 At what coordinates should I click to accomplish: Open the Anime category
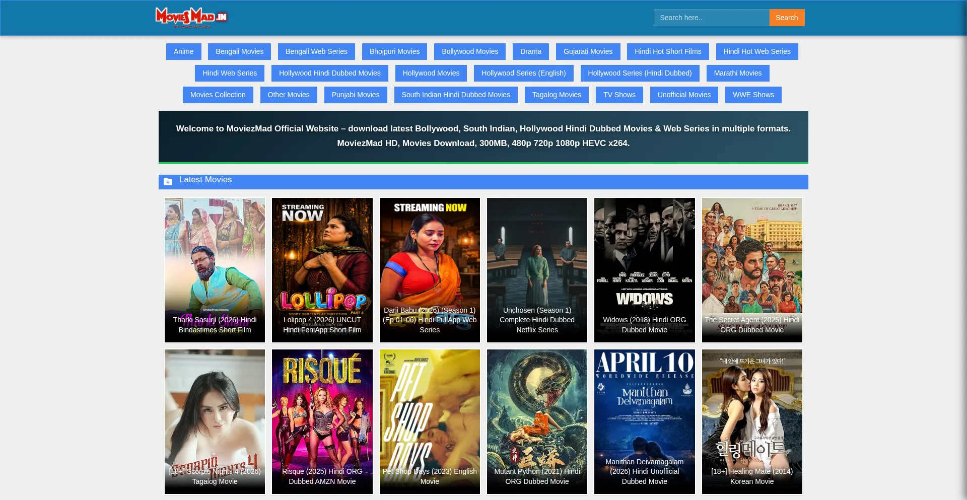pyautogui.click(x=184, y=51)
